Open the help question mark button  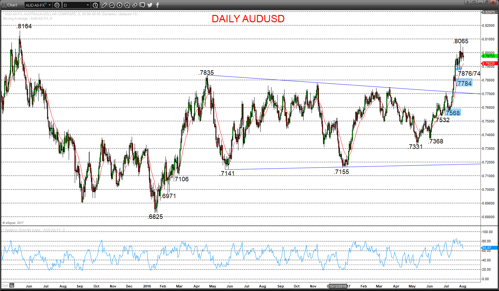click(467, 2)
